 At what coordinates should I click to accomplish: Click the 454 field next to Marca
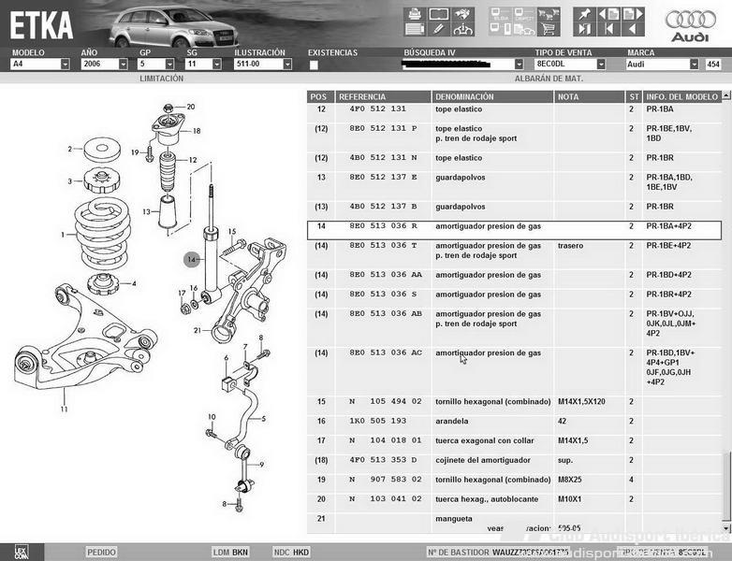point(714,64)
